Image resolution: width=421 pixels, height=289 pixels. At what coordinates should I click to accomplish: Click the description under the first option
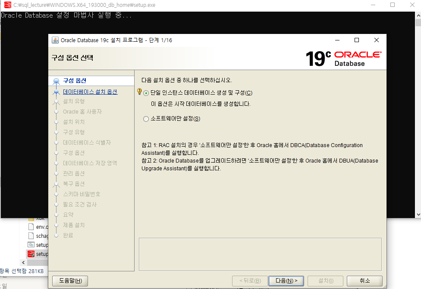click(x=201, y=104)
